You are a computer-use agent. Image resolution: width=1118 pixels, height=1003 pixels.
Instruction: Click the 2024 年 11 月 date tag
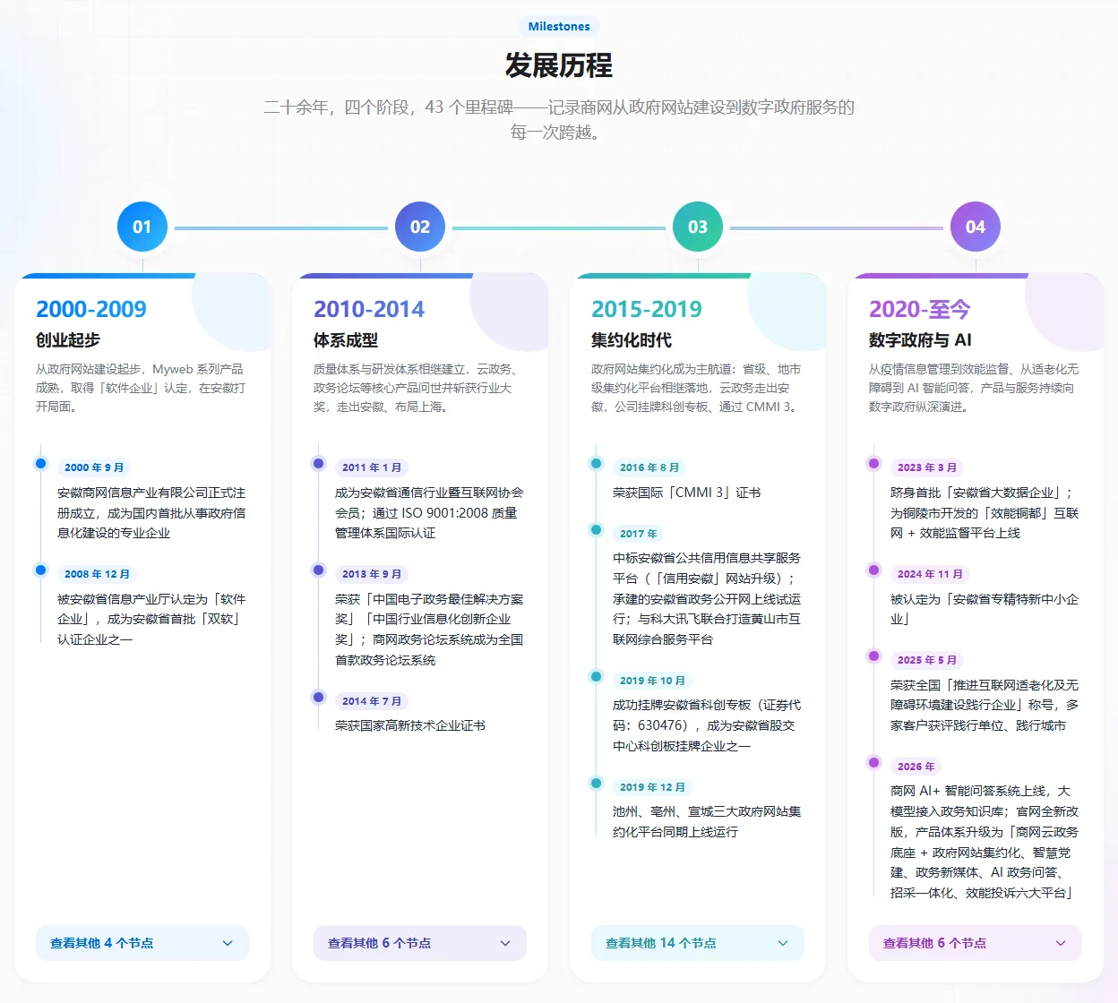(x=930, y=574)
